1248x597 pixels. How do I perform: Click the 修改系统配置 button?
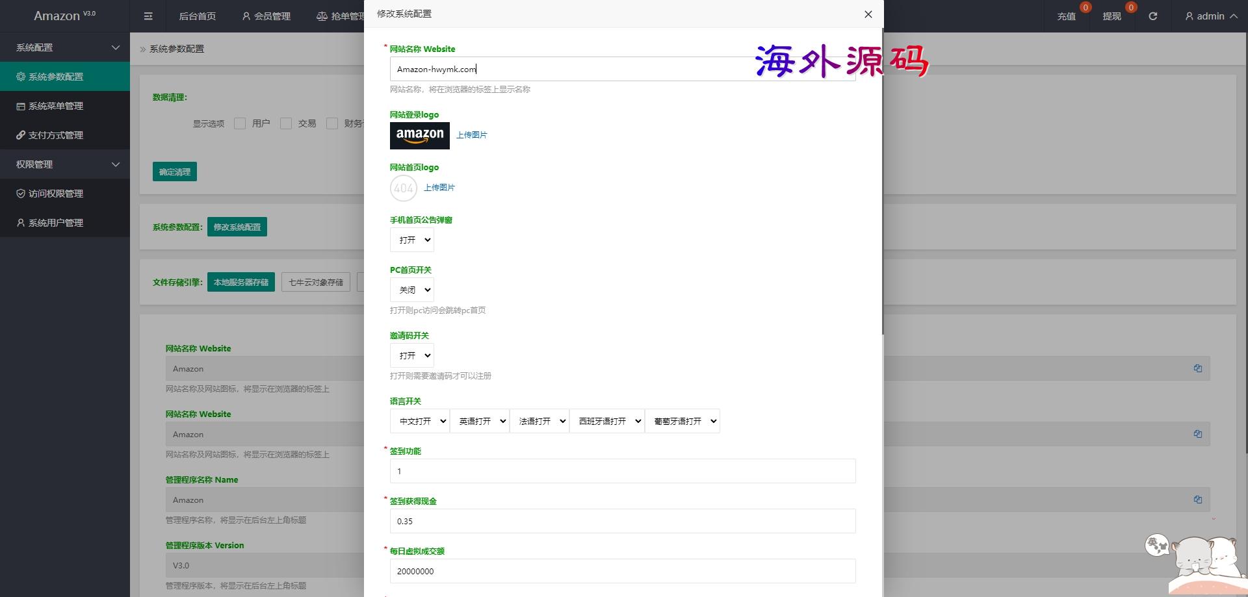coord(237,227)
